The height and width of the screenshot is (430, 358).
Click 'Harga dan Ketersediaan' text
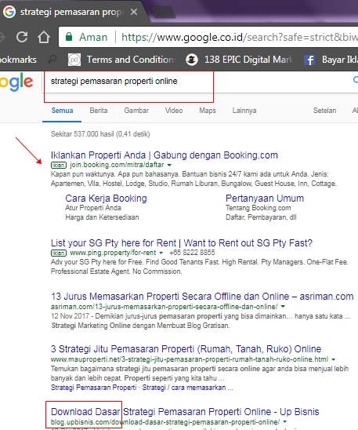102,217
